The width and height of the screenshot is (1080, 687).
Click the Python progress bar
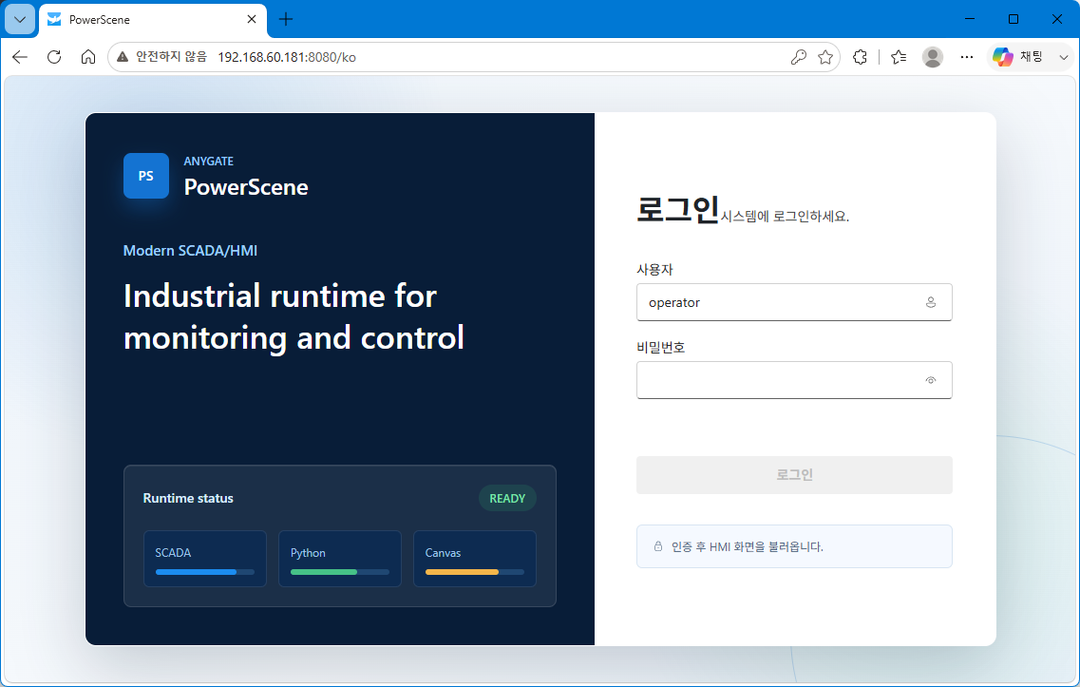339,572
